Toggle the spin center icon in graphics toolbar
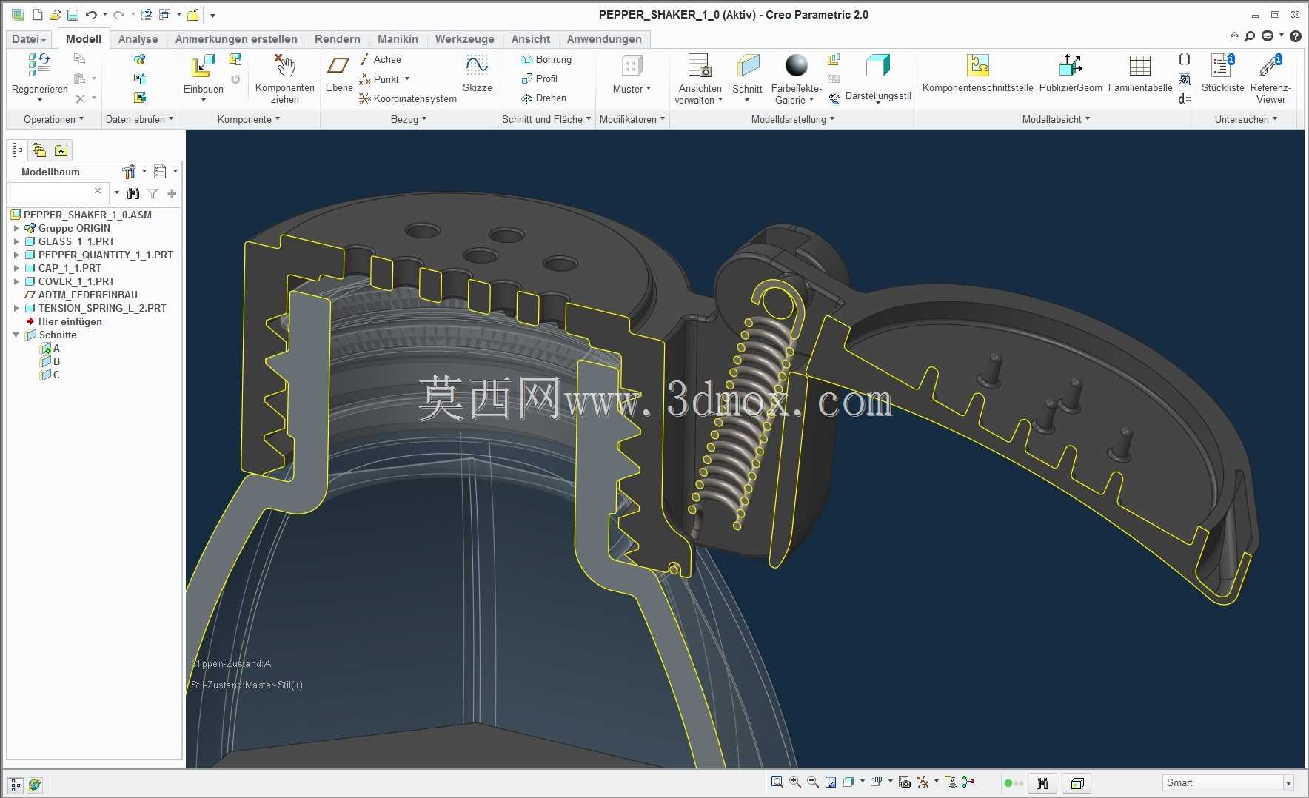Viewport: 1309px width, 798px height. click(968, 782)
